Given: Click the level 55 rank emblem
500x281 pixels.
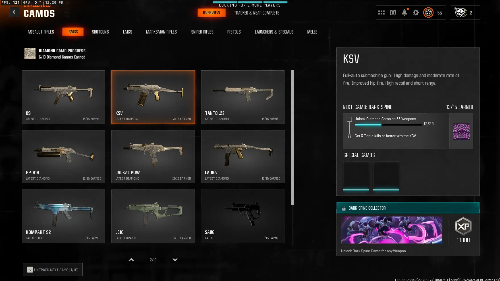Looking at the screenshot, I should point(428,13).
